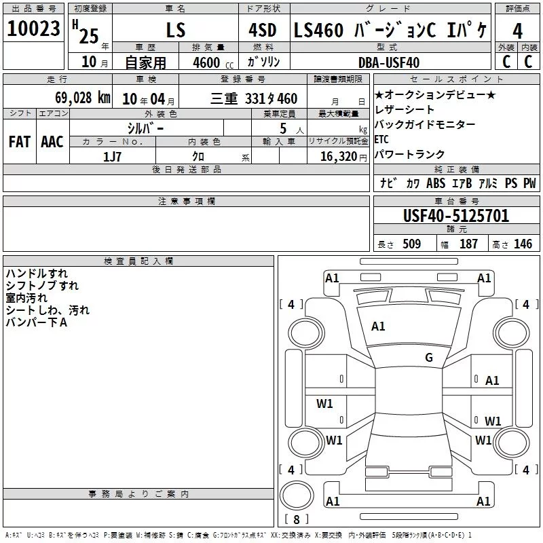Click the spare tire rating 8
The width and height of the screenshot is (543, 543).
[x=297, y=519]
